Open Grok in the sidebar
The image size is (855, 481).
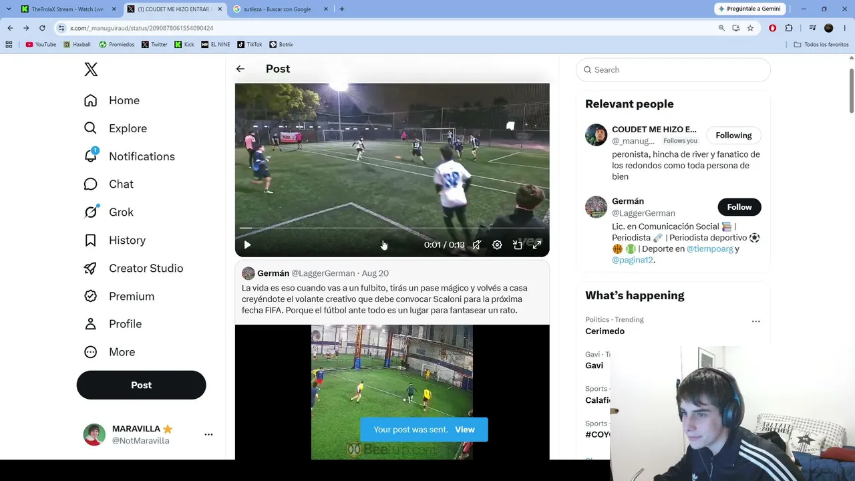point(108,212)
